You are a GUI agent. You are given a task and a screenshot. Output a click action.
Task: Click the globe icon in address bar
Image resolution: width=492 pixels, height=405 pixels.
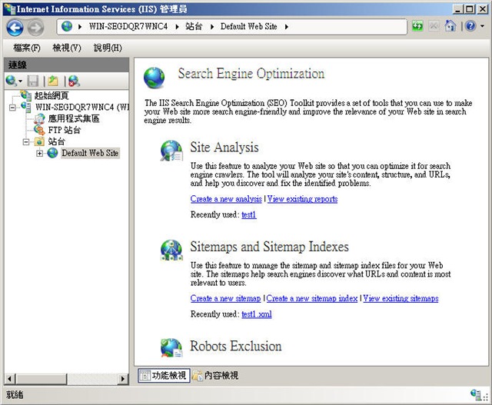pyautogui.click(x=67, y=26)
